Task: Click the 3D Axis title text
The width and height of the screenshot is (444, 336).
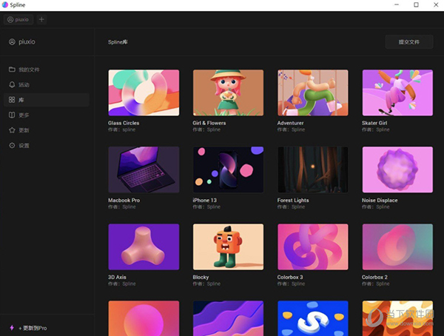Action: [x=117, y=277]
